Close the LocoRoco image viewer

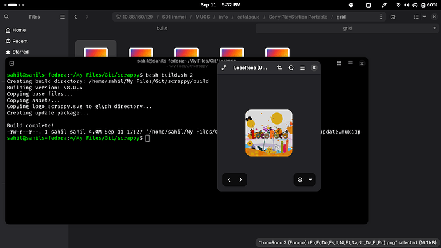[314, 68]
